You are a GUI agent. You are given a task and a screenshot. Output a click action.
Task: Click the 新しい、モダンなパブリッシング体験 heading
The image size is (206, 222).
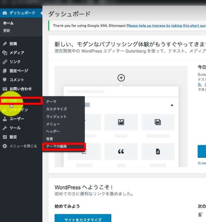point(130,44)
